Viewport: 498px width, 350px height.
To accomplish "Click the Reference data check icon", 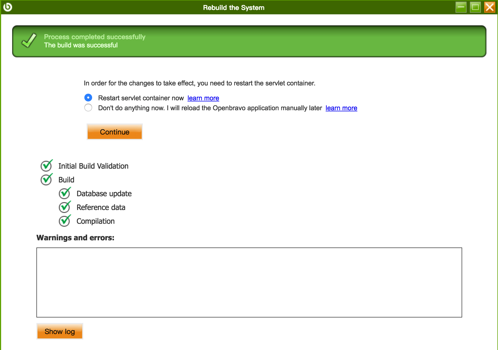I will click(x=65, y=207).
